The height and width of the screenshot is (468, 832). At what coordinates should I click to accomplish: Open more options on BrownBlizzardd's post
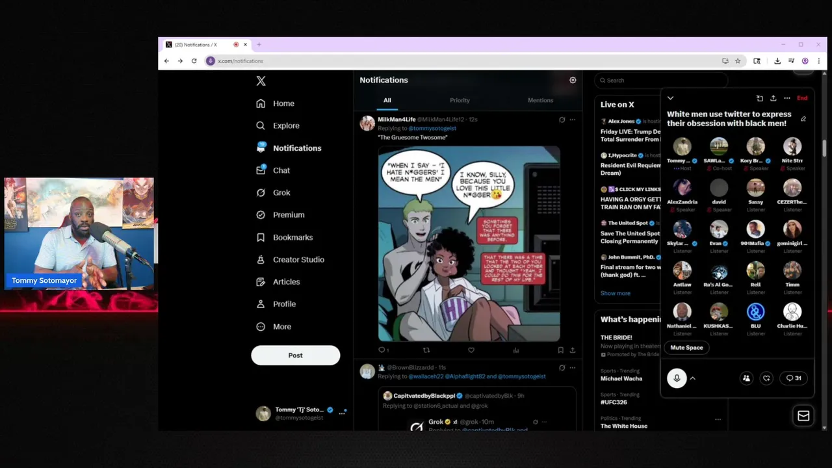[572, 368]
